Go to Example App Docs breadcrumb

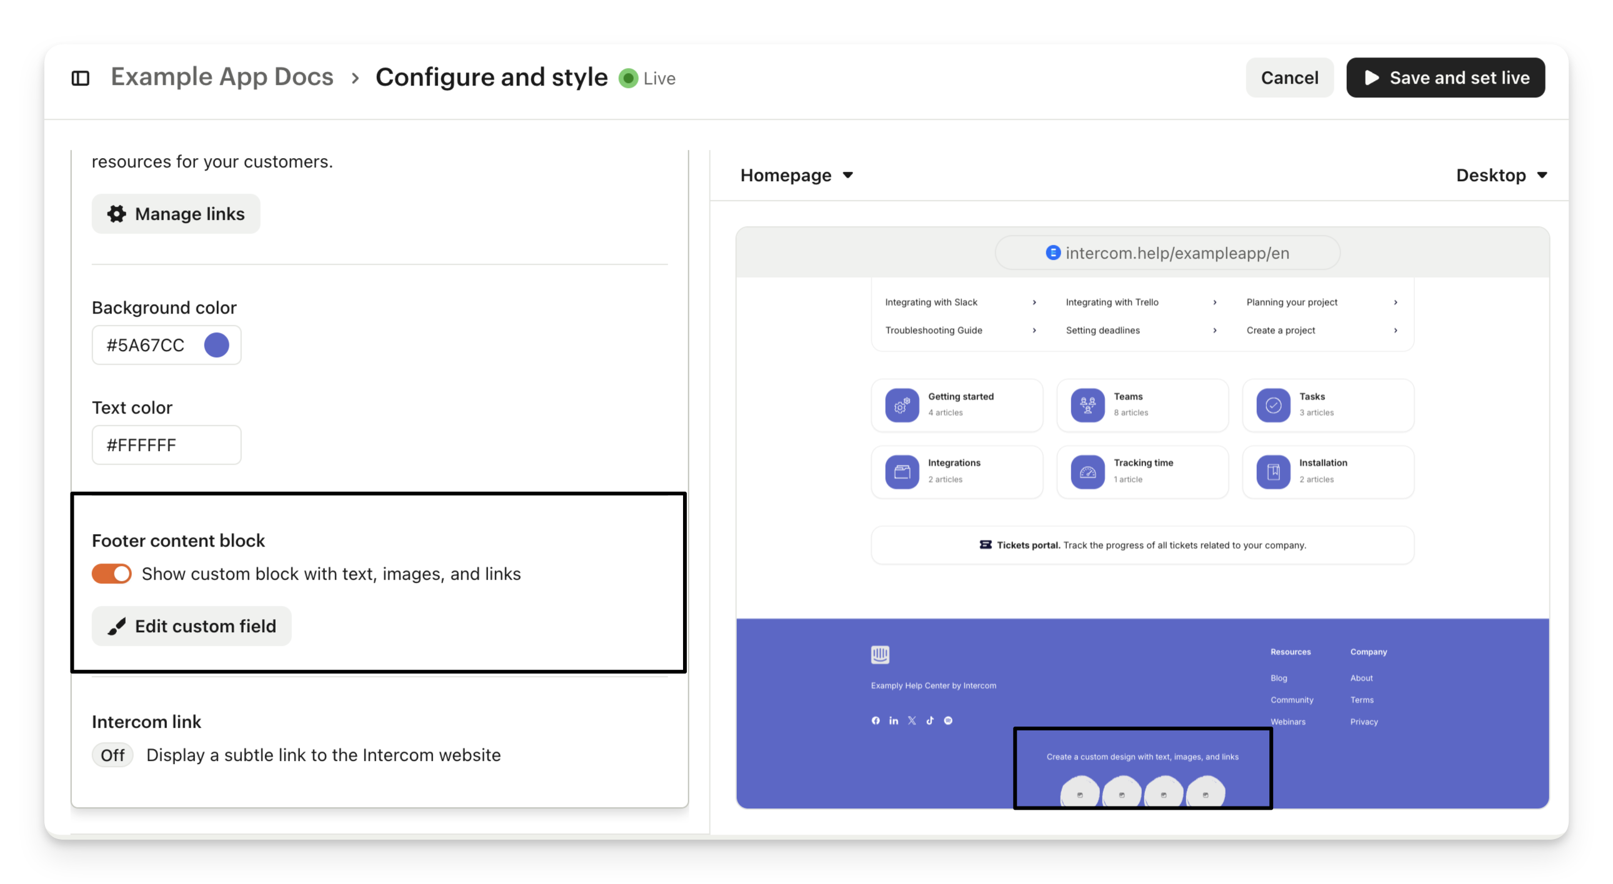click(x=222, y=77)
